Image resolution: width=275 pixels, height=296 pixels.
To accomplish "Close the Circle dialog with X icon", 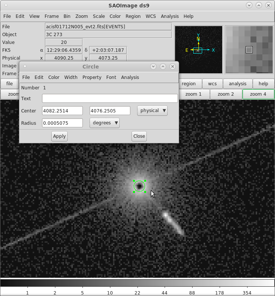I will point(172,66).
